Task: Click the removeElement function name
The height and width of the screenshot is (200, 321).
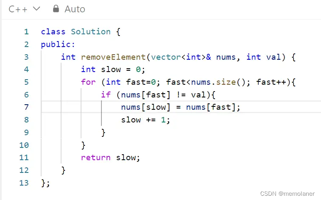Action: [x=113, y=57]
